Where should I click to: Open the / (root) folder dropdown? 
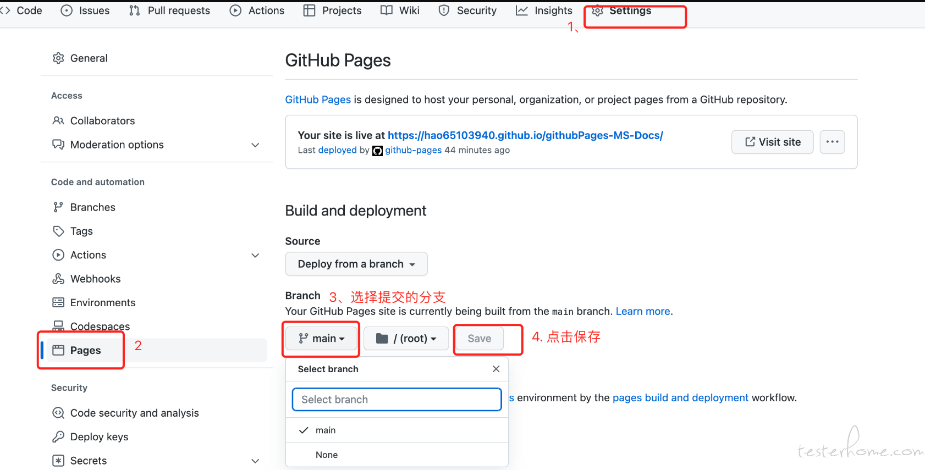pyautogui.click(x=406, y=339)
